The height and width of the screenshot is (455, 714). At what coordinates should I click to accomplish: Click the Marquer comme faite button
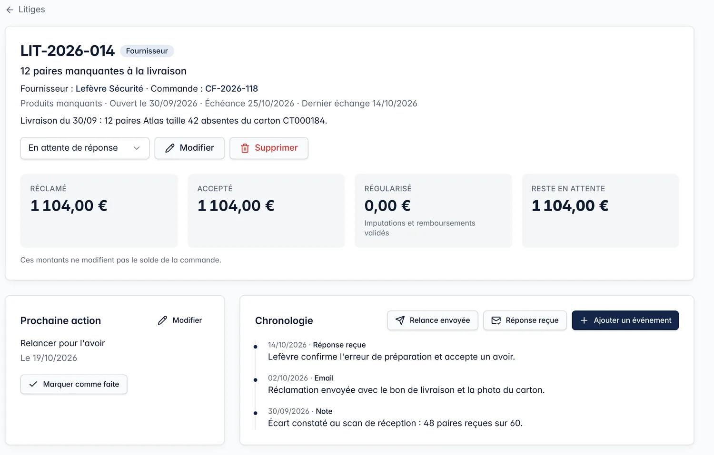[74, 384]
